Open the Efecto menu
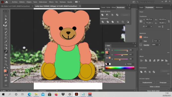This screenshot has height=97, width=172. [51, 2]
